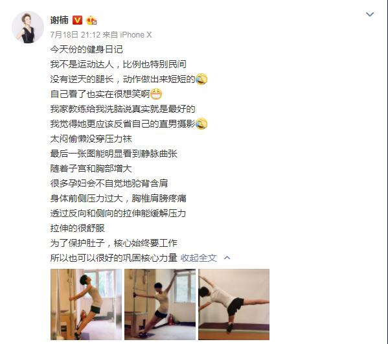The image size is (388, 344).
Task: Click the grinning emoji after 很想笑啊
Action: click(x=156, y=94)
